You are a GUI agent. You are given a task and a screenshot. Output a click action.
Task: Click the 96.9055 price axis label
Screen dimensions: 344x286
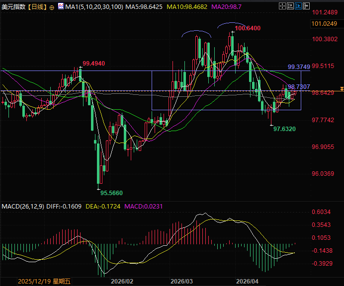coord(323,147)
